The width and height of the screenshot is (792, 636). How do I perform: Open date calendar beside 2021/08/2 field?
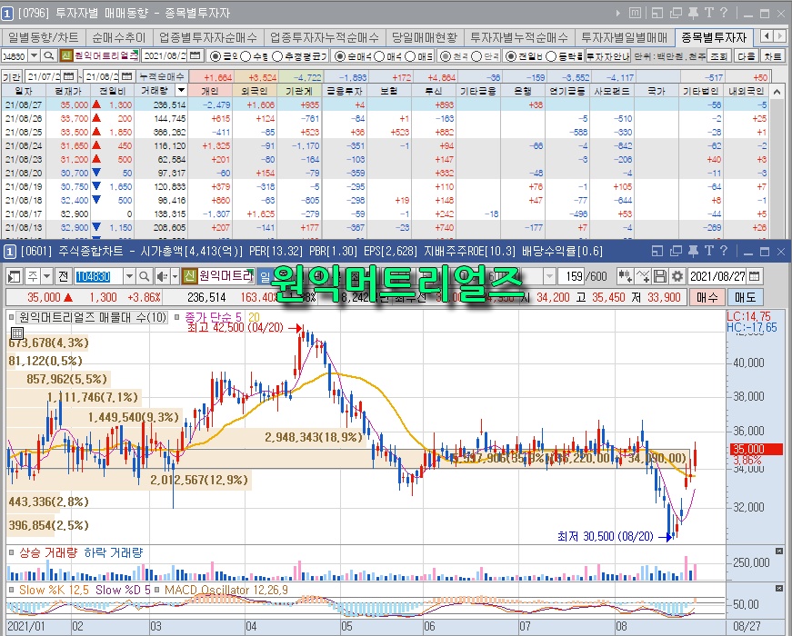(195, 56)
